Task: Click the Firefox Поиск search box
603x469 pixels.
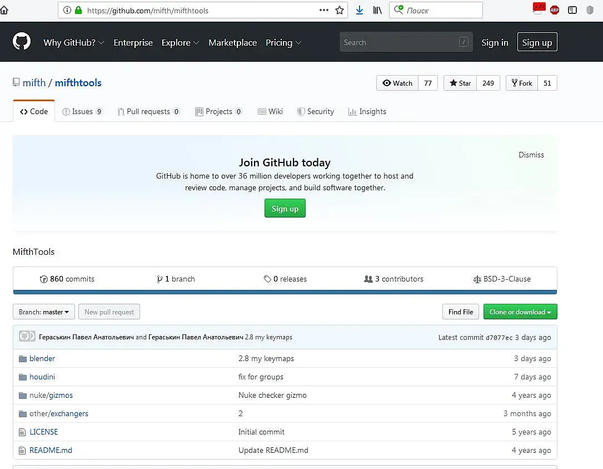Action: coord(436,11)
